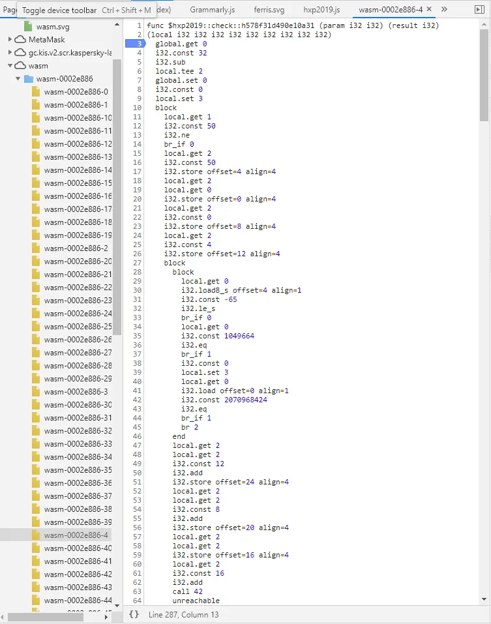Click the 'call 42' instruction
The width and height of the screenshot is (491, 624).
187,591
